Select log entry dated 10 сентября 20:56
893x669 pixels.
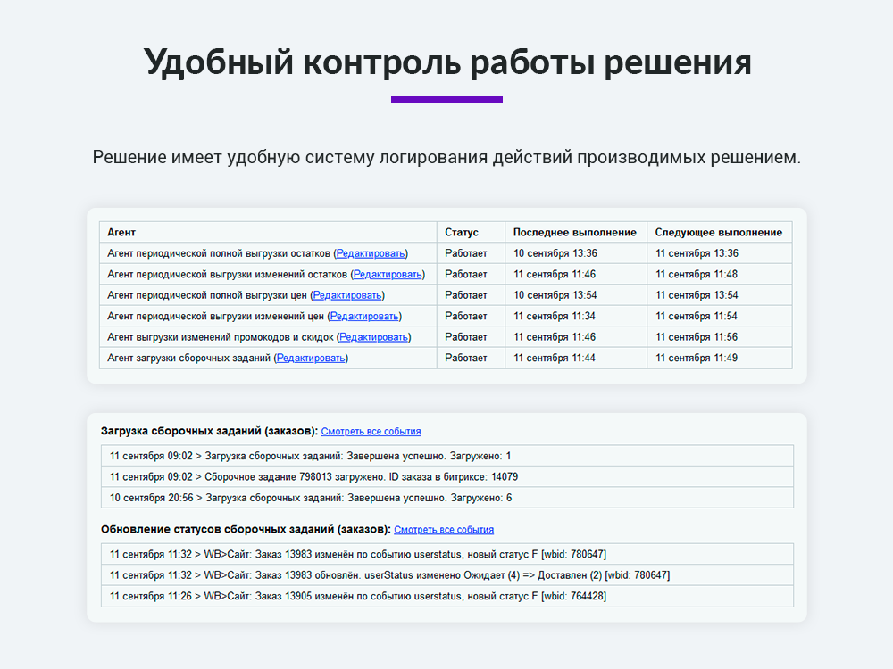pyautogui.click(x=446, y=498)
